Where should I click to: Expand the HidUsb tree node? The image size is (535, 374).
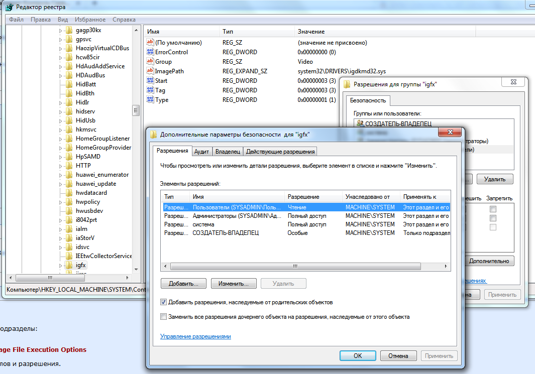60,120
